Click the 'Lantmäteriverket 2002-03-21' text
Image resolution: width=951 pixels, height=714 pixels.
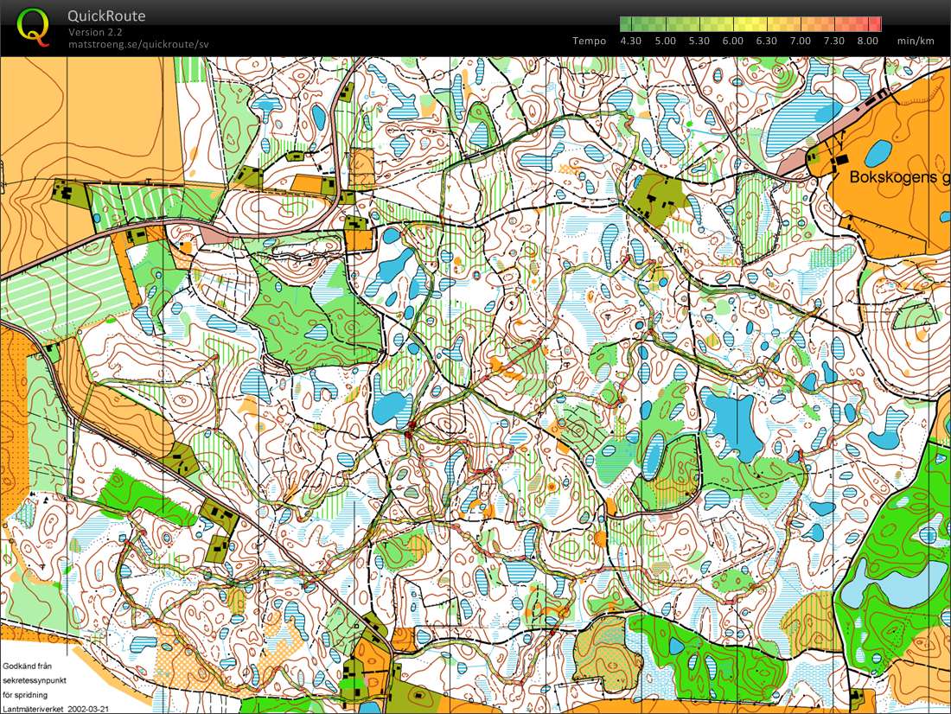tap(56, 709)
